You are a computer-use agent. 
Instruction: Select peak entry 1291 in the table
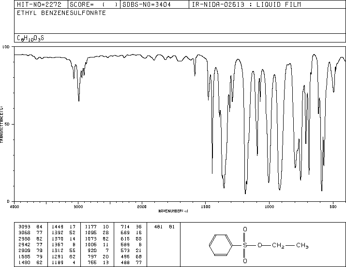[58, 257]
